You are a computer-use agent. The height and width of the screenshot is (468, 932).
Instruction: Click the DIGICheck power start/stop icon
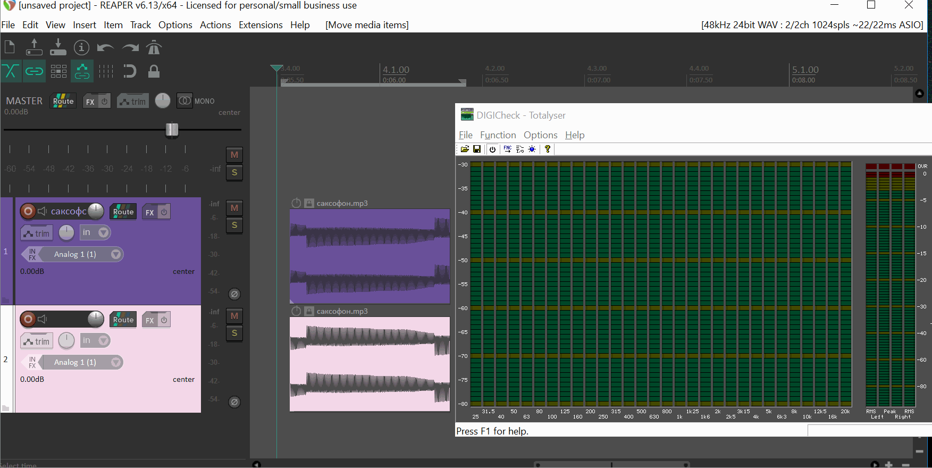[492, 149]
